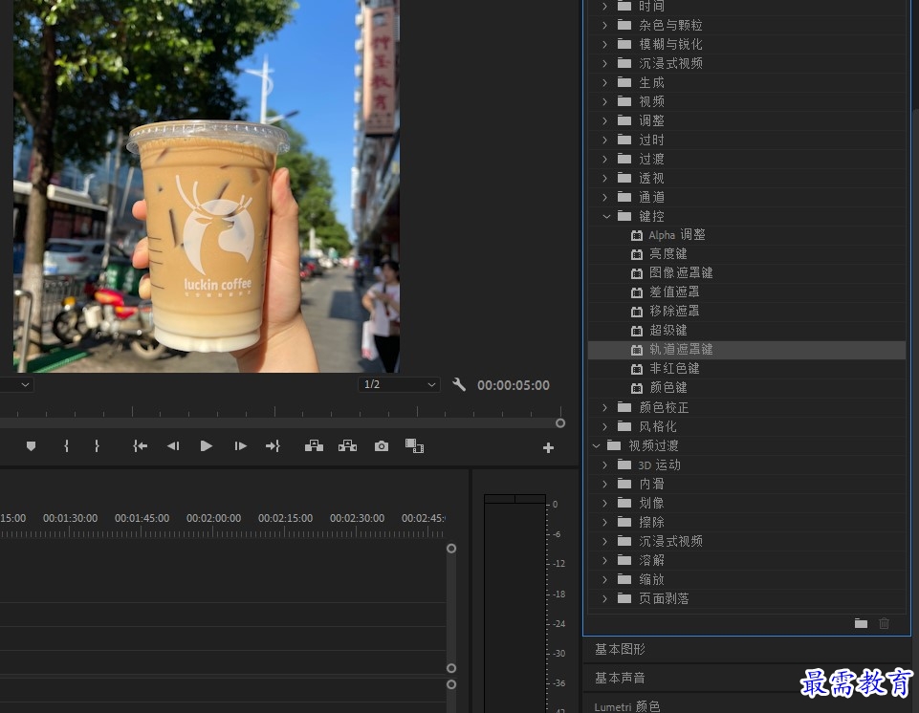Expand the 溶解 transitions folder
This screenshot has height=713, width=919.
(x=604, y=561)
